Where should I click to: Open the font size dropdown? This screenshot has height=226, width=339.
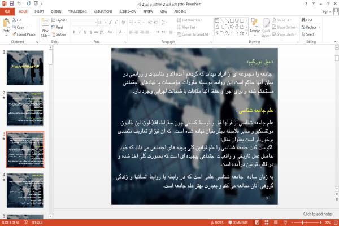click(105, 22)
